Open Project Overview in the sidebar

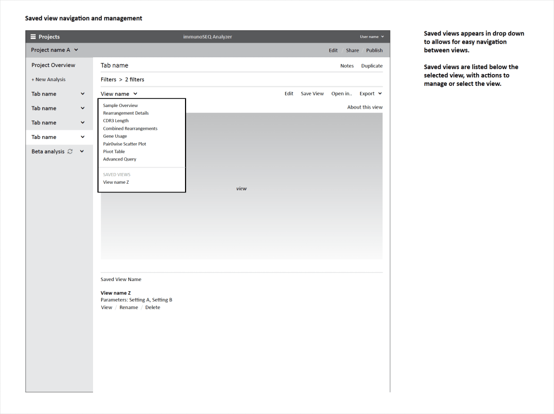53,65
